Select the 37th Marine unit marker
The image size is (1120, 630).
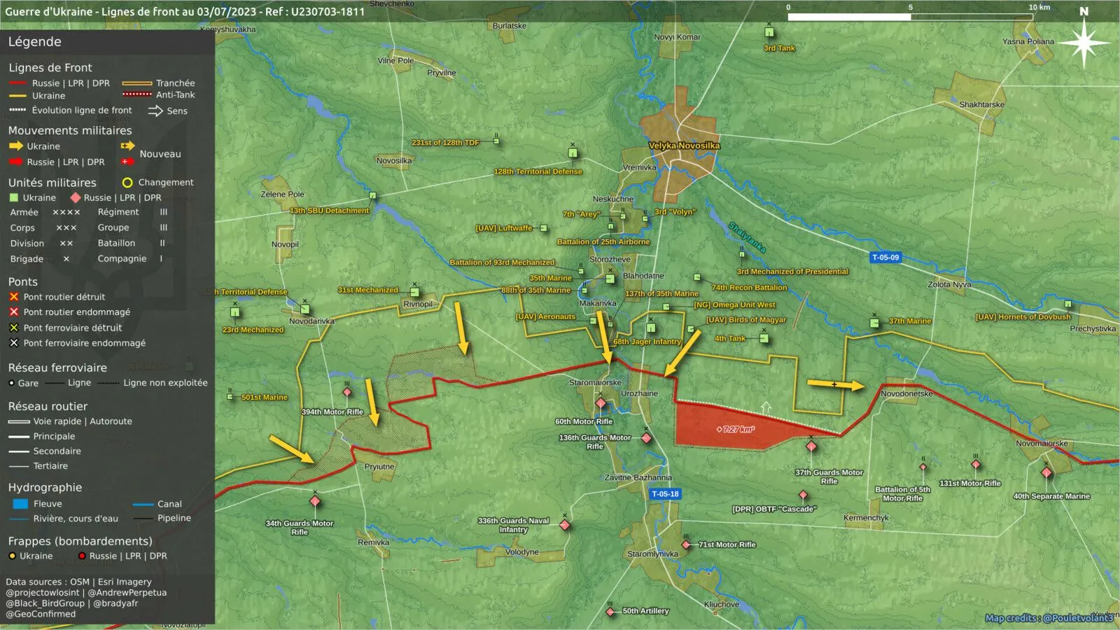tap(874, 323)
